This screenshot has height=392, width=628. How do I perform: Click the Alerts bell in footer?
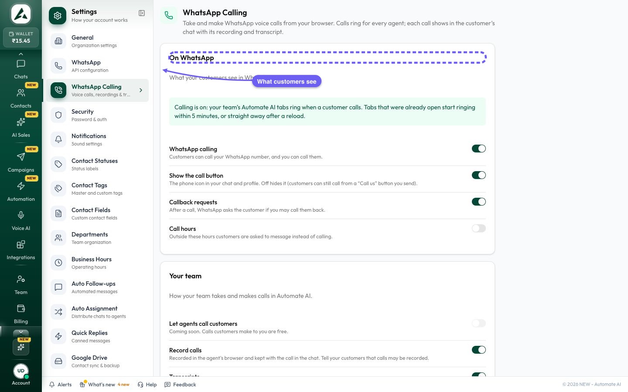click(60, 385)
